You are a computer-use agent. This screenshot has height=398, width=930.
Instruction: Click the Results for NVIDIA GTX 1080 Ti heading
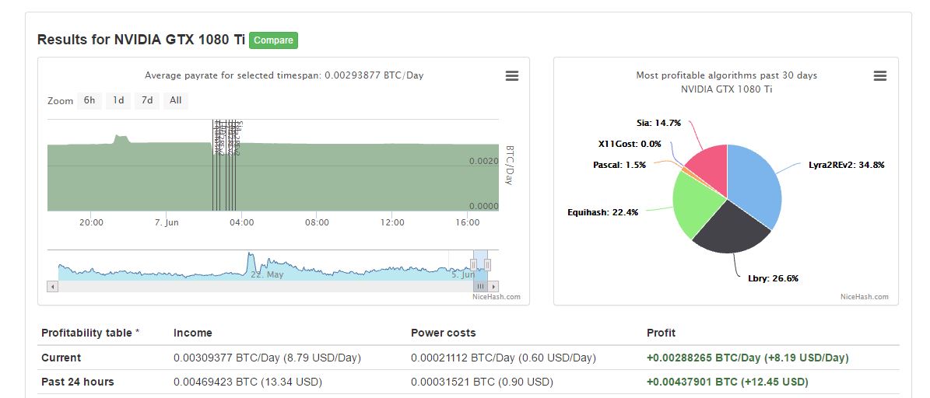point(141,40)
